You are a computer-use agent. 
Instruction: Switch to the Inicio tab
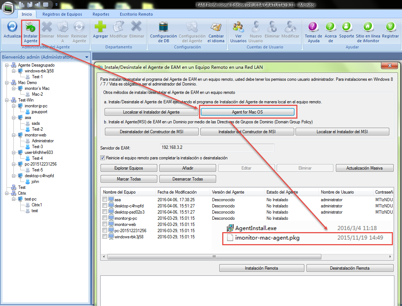[x=27, y=14]
